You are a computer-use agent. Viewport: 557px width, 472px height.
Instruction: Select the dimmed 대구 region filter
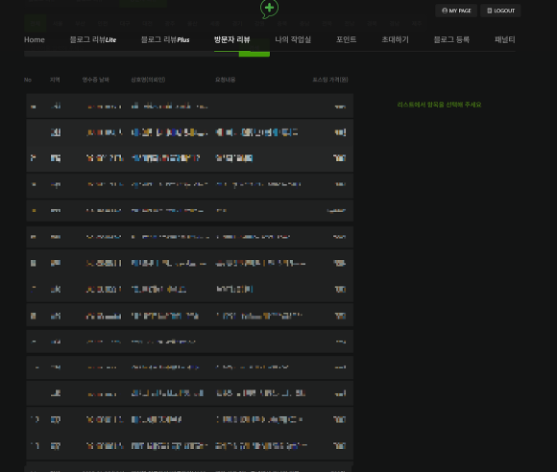point(125,23)
